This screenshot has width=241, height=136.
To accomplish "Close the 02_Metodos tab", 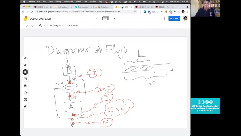I will [x=111, y=7].
